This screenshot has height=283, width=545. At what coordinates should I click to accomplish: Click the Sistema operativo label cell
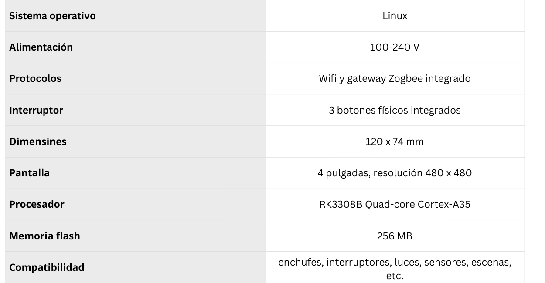pos(52,16)
